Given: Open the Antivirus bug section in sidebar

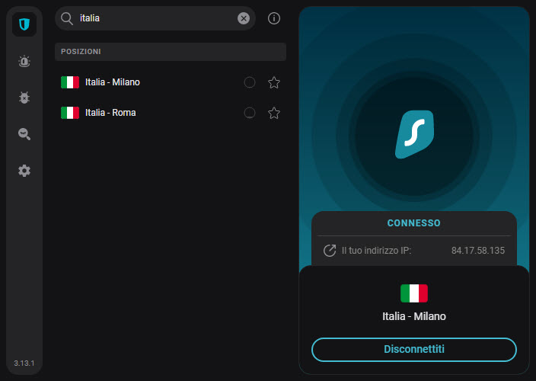Looking at the screenshot, I should pos(24,98).
